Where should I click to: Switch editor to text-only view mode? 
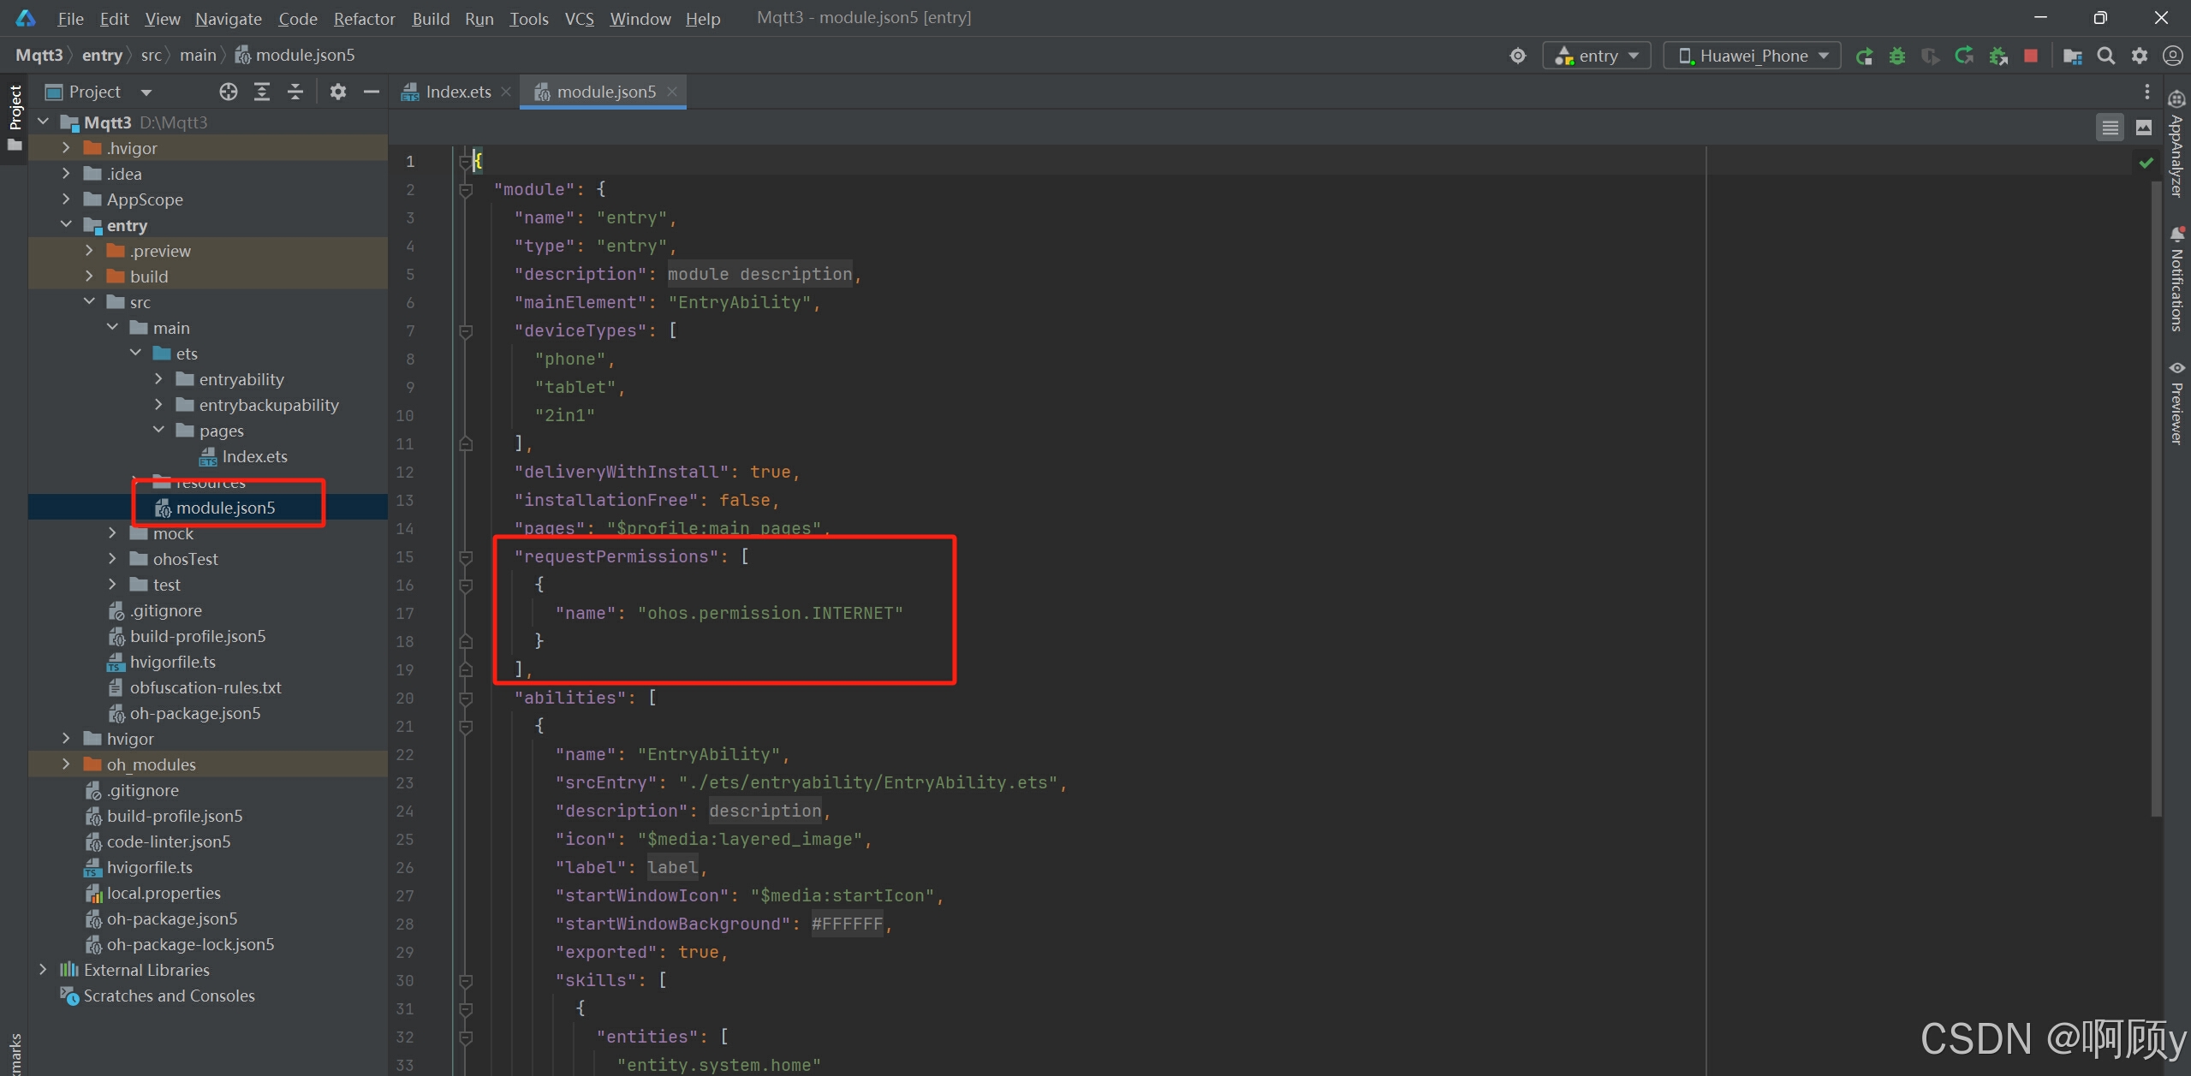pyautogui.click(x=2110, y=128)
